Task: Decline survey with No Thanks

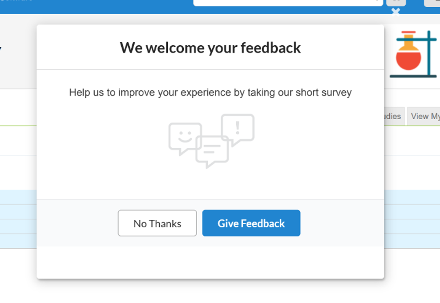Action: point(157,223)
